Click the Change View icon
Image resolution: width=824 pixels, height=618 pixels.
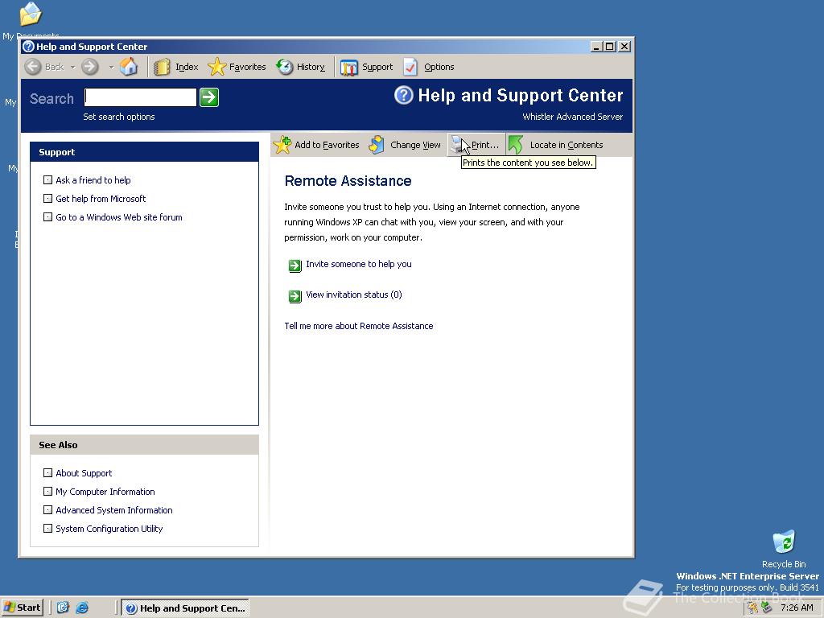point(377,145)
